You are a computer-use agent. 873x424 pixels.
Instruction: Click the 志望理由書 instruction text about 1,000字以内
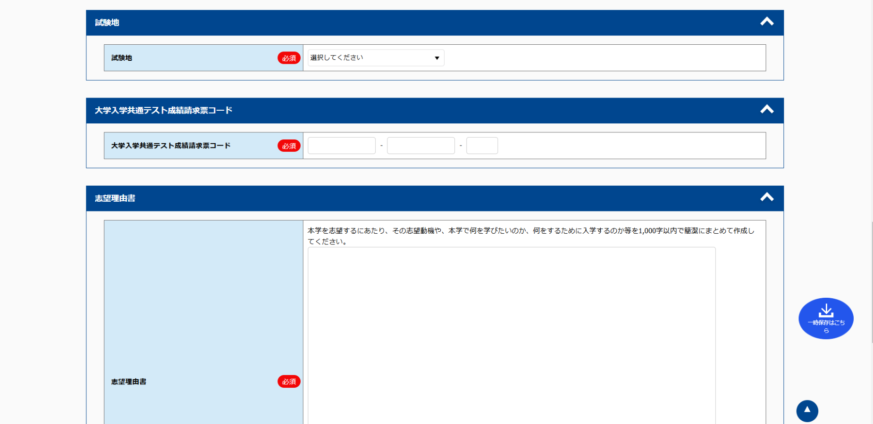[x=531, y=236]
